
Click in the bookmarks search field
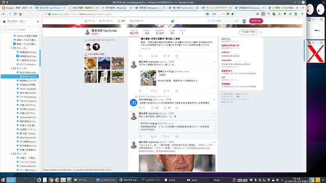click(21, 29)
